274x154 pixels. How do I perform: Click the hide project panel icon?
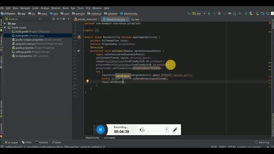point(69,19)
